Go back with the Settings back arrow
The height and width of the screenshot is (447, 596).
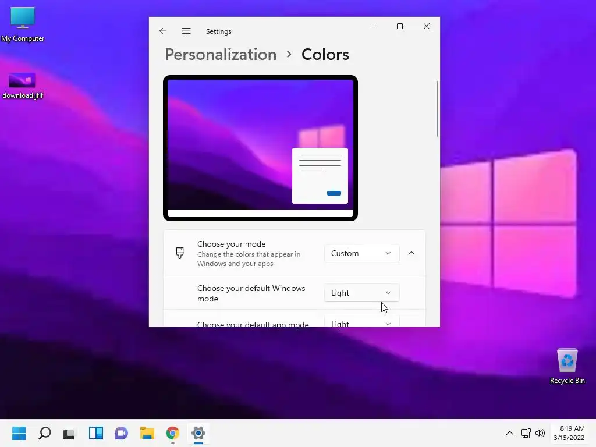(163, 31)
